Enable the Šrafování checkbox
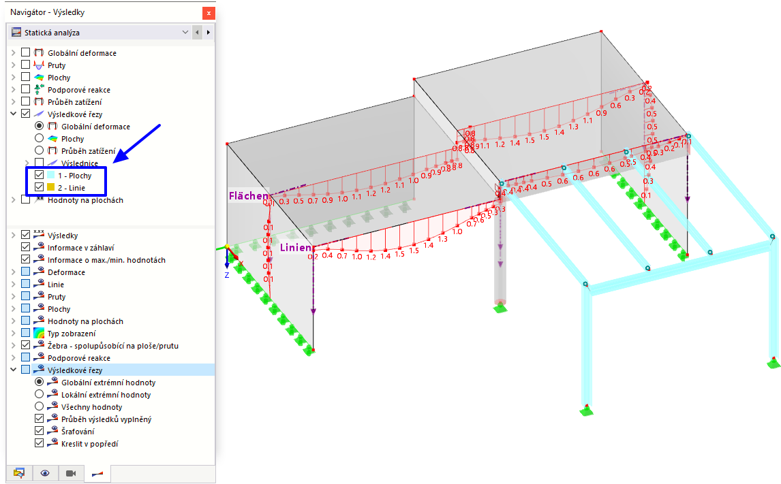This screenshot has height=484, width=781. click(40, 432)
